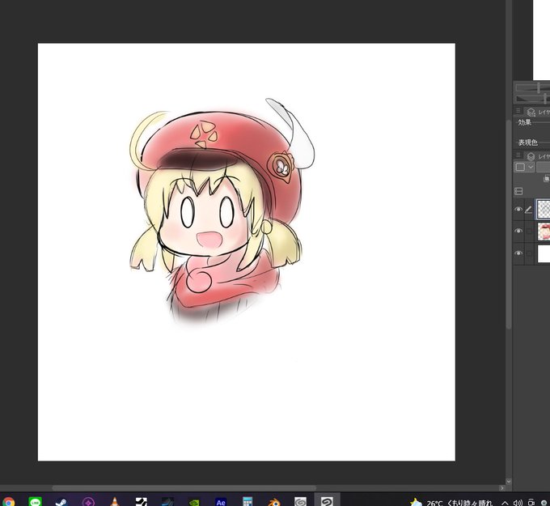Open the palette color dropdown arrow

pos(531,167)
